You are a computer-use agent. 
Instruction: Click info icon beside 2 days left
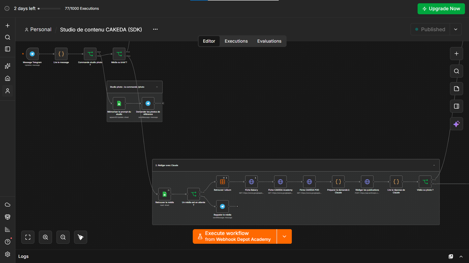click(x=7, y=8)
